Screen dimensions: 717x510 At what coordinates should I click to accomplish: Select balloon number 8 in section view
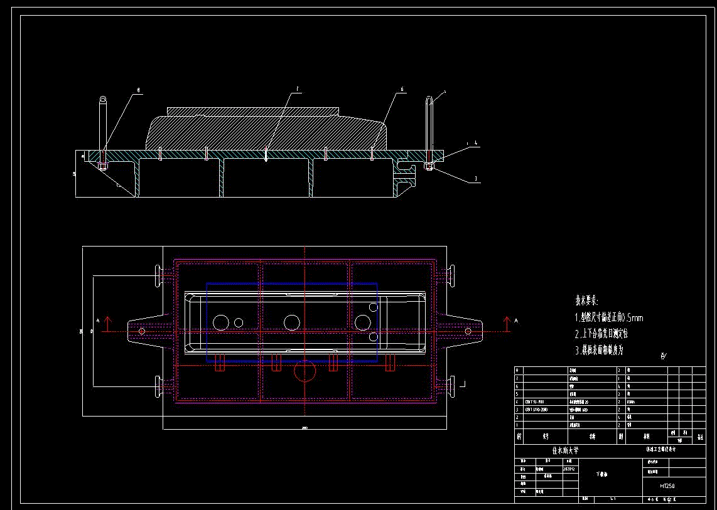(x=137, y=90)
